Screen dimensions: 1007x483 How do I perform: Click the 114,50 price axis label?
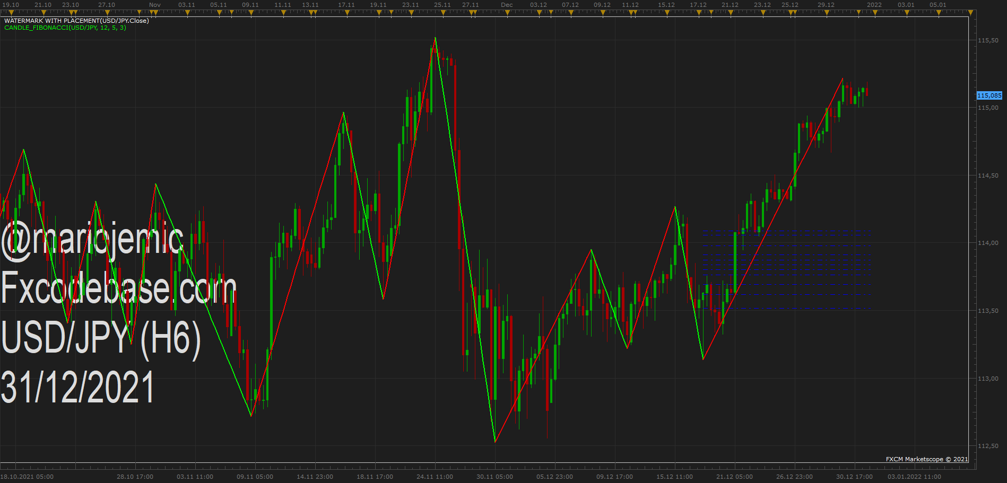tap(988, 175)
